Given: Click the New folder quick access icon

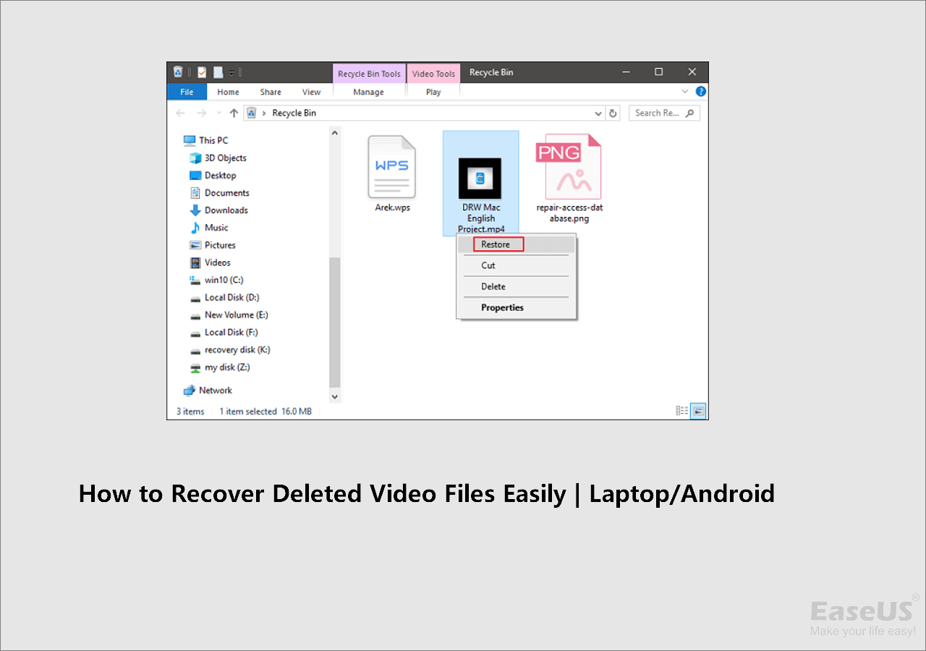Looking at the screenshot, I should 218,72.
